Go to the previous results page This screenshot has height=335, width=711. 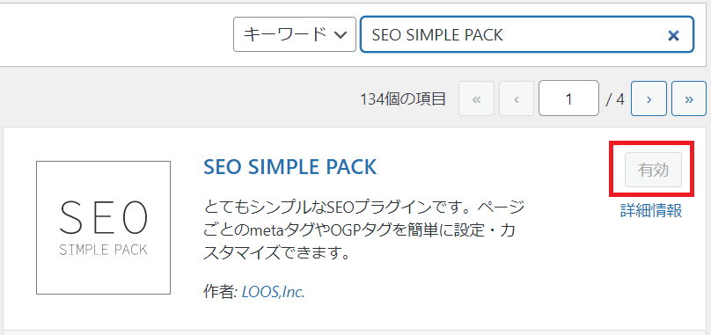(517, 98)
